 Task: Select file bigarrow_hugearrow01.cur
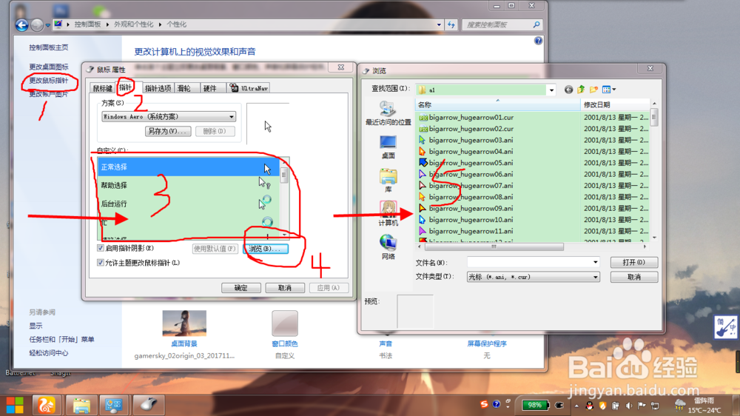(x=465, y=117)
